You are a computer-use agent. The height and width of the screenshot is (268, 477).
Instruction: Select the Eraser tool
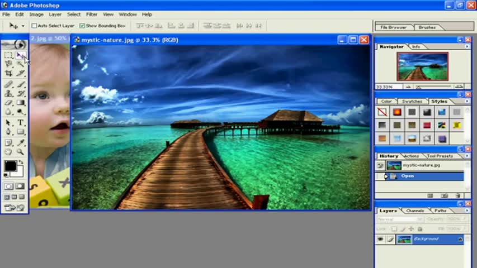click(8, 103)
